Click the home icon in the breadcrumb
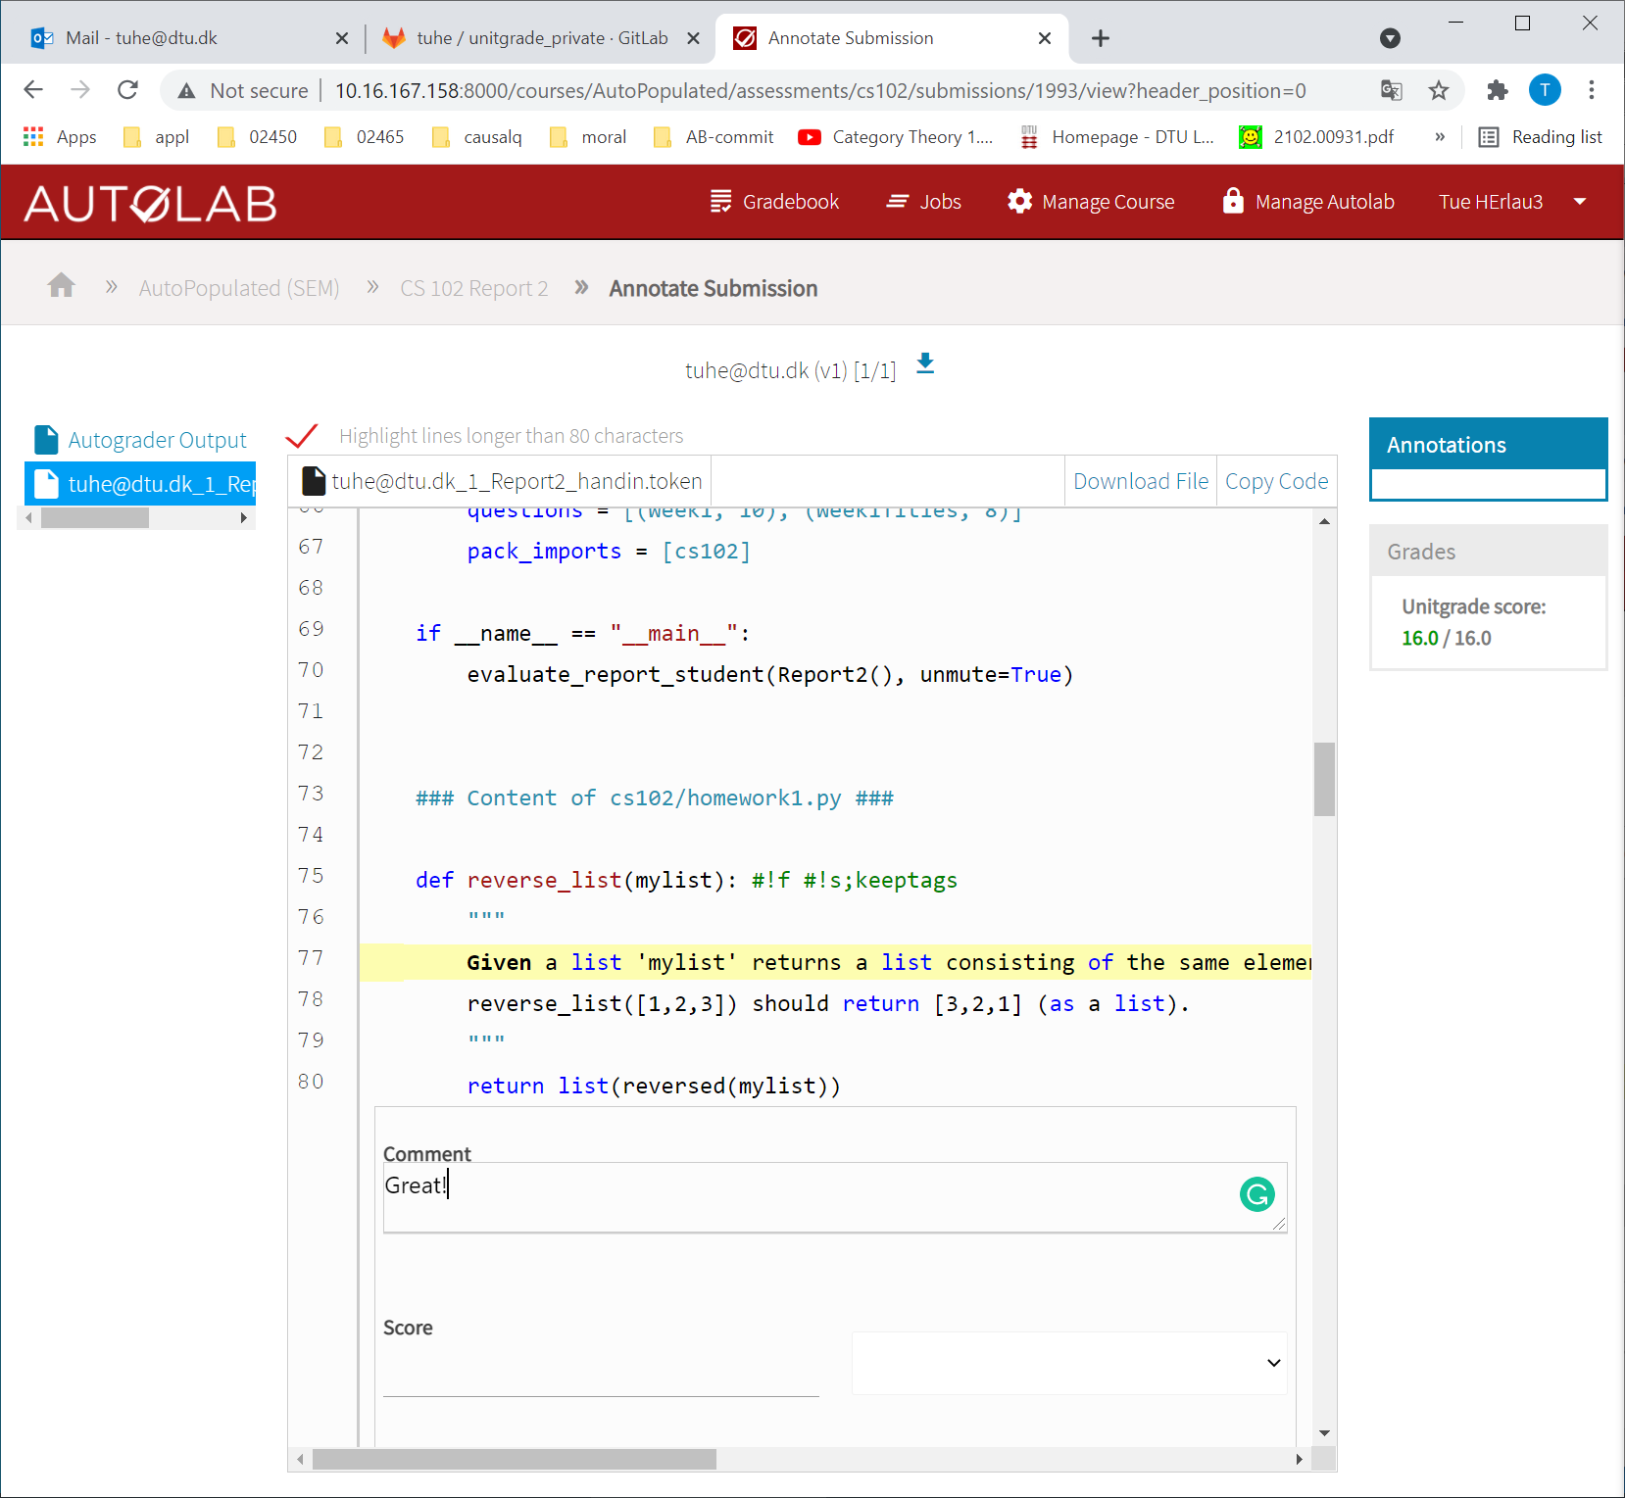The width and height of the screenshot is (1625, 1498). click(x=62, y=286)
